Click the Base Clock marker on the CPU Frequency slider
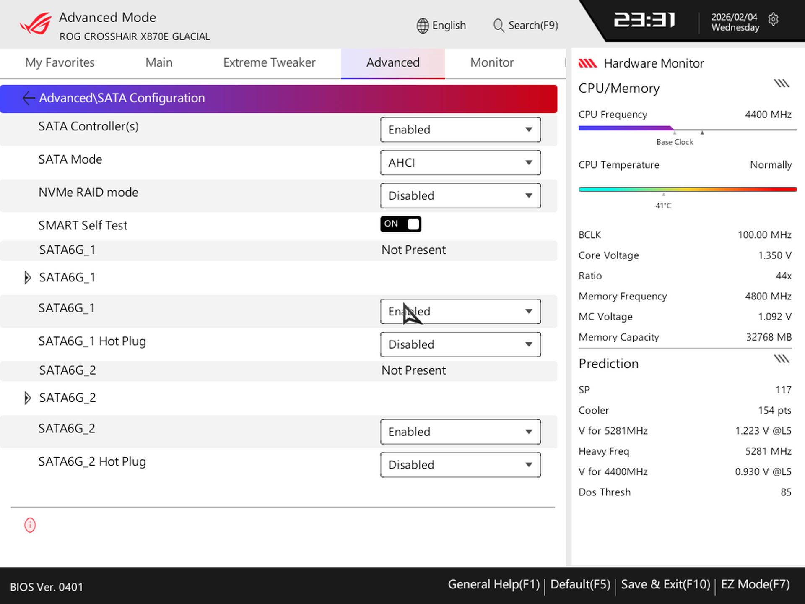 [x=674, y=133]
